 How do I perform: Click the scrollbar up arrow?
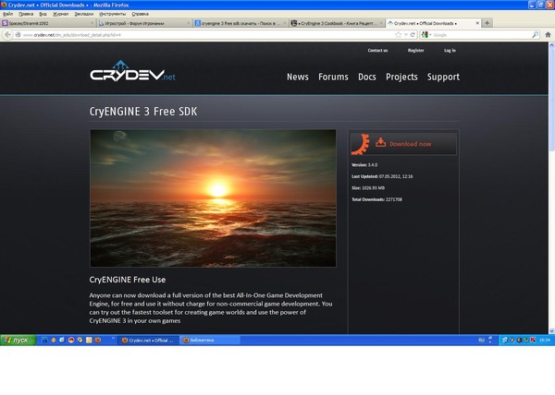(551, 45)
